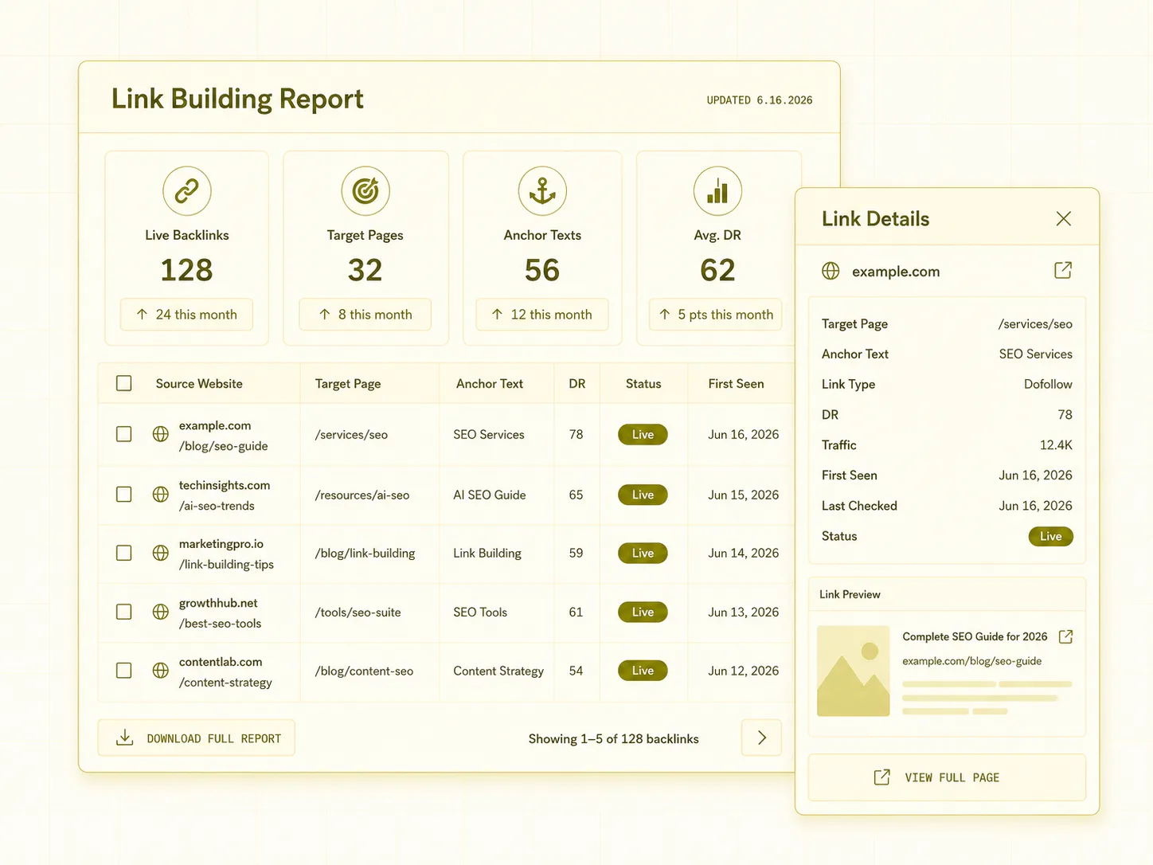This screenshot has height=865, width=1153.
Task: Click the Jun 13, 2026 date cell
Action: pyautogui.click(x=743, y=612)
